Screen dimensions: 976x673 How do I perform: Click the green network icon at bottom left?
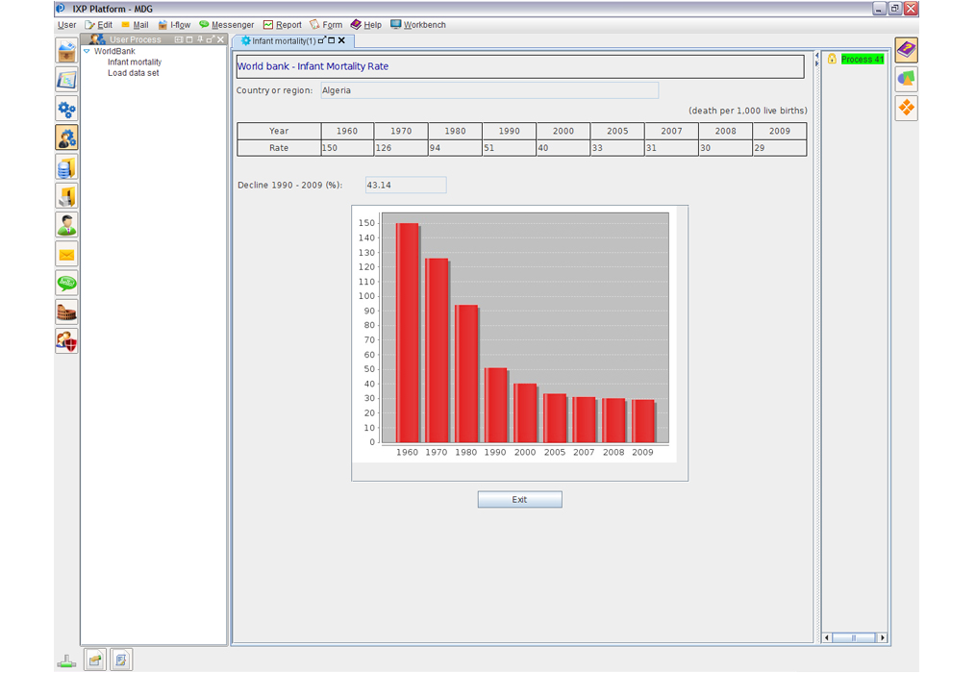[x=66, y=661]
